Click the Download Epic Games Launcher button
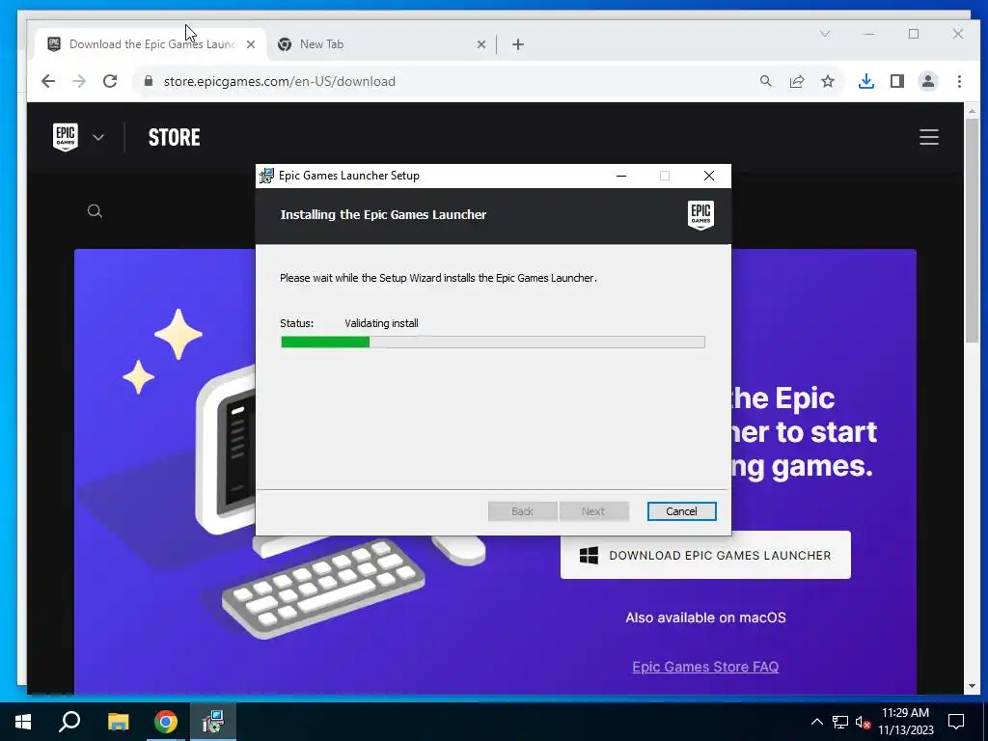Image resolution: width=988 pixels, height=741 pixels. (x=705, y=555)
